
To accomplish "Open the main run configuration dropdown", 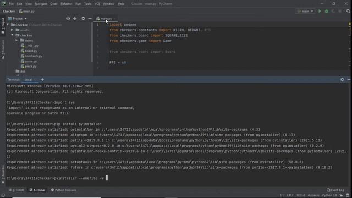I will [305, 11].
